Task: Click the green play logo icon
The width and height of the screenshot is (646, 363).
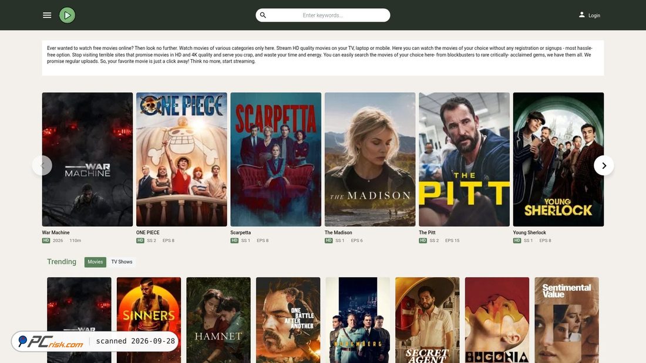Action: 67,15
